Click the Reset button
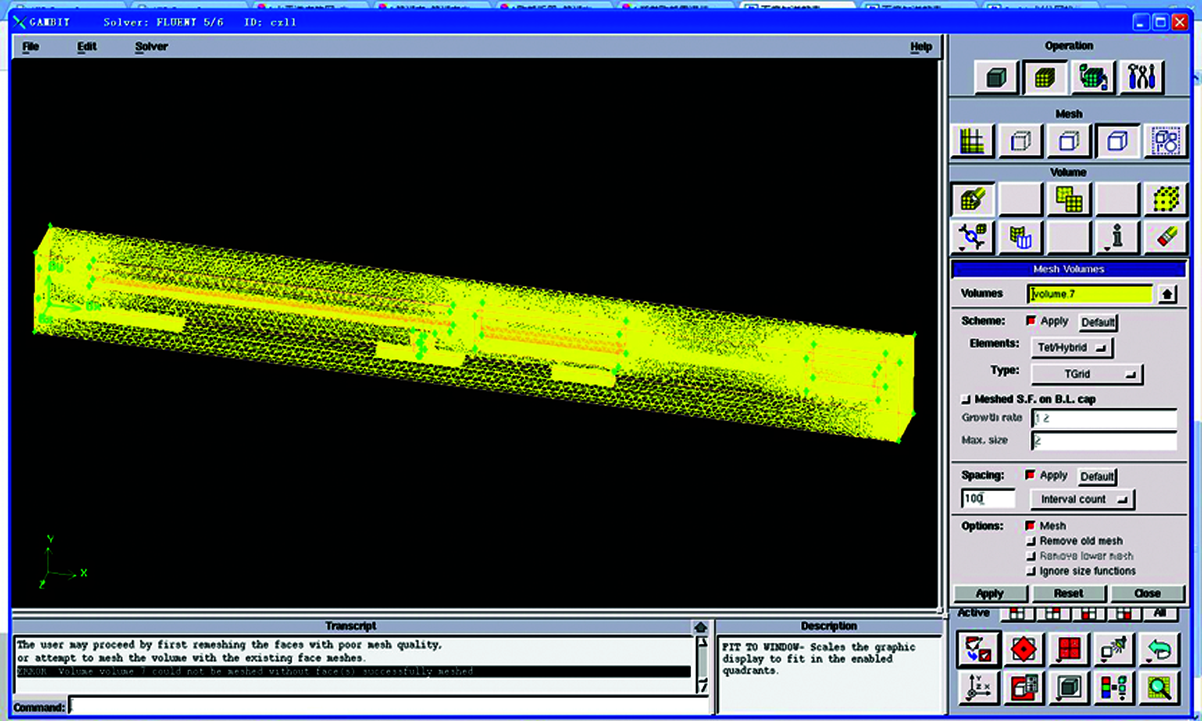The height and width of the screenshot is (721, 1202). (x=1068, y=593)
